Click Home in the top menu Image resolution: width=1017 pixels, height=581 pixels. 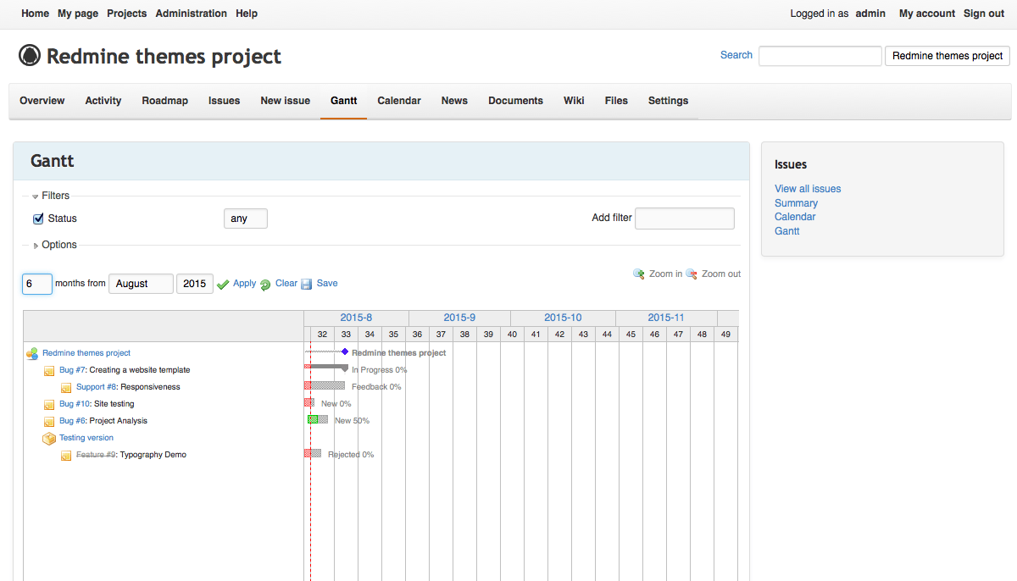[36, 14]
